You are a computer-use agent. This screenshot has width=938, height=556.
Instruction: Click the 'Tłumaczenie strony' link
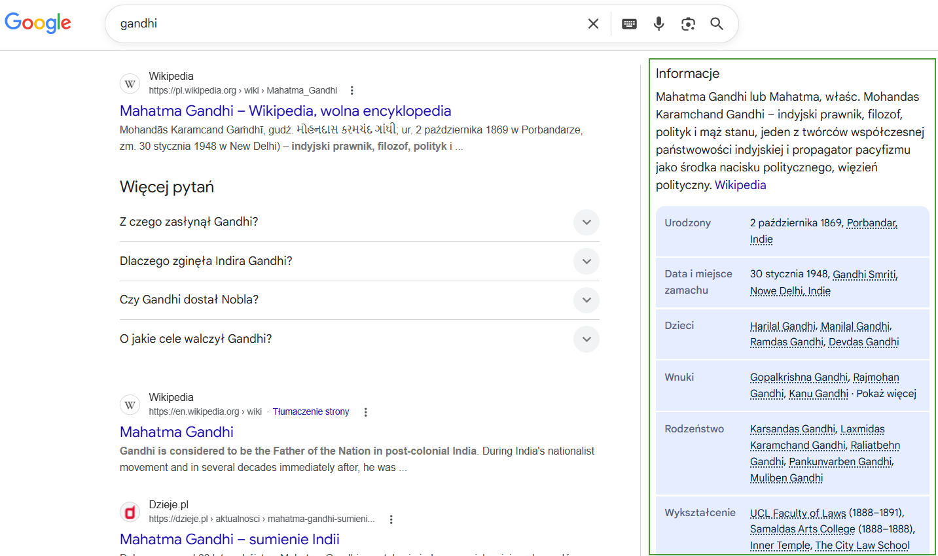click(311, 411)
